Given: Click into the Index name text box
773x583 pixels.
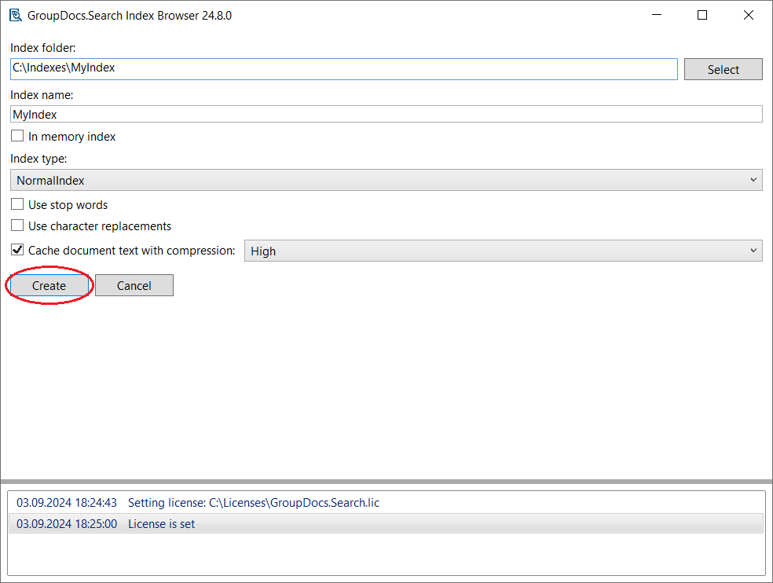Looking at the screenshot, I should [x=386, y=114].
